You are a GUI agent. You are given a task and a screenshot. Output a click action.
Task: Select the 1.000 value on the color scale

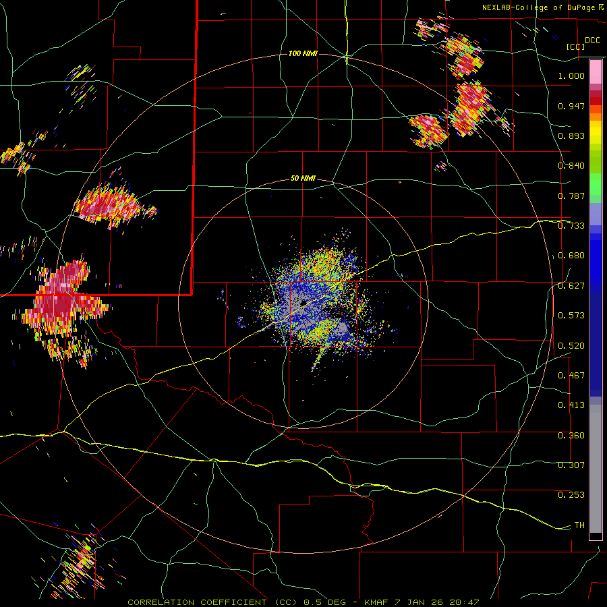[571, 76]
